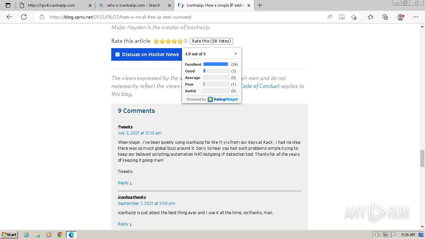Click the fifth rating star
This screenshot has height=239, width=425.
180,41
